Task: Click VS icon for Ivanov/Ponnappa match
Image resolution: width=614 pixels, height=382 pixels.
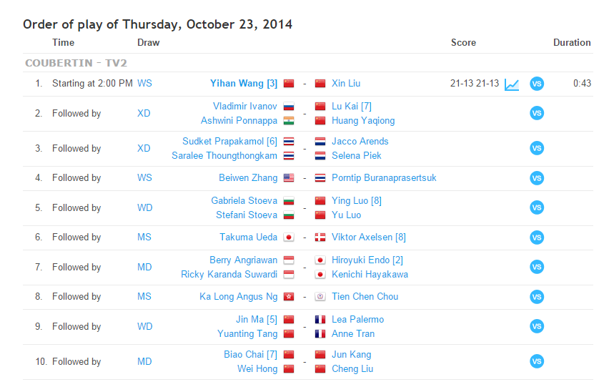Action: coord(537,113)
